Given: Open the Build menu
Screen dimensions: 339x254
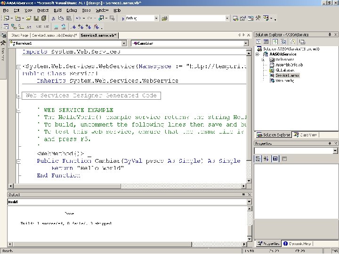Looking at the screenshot, I should (57, 10).
